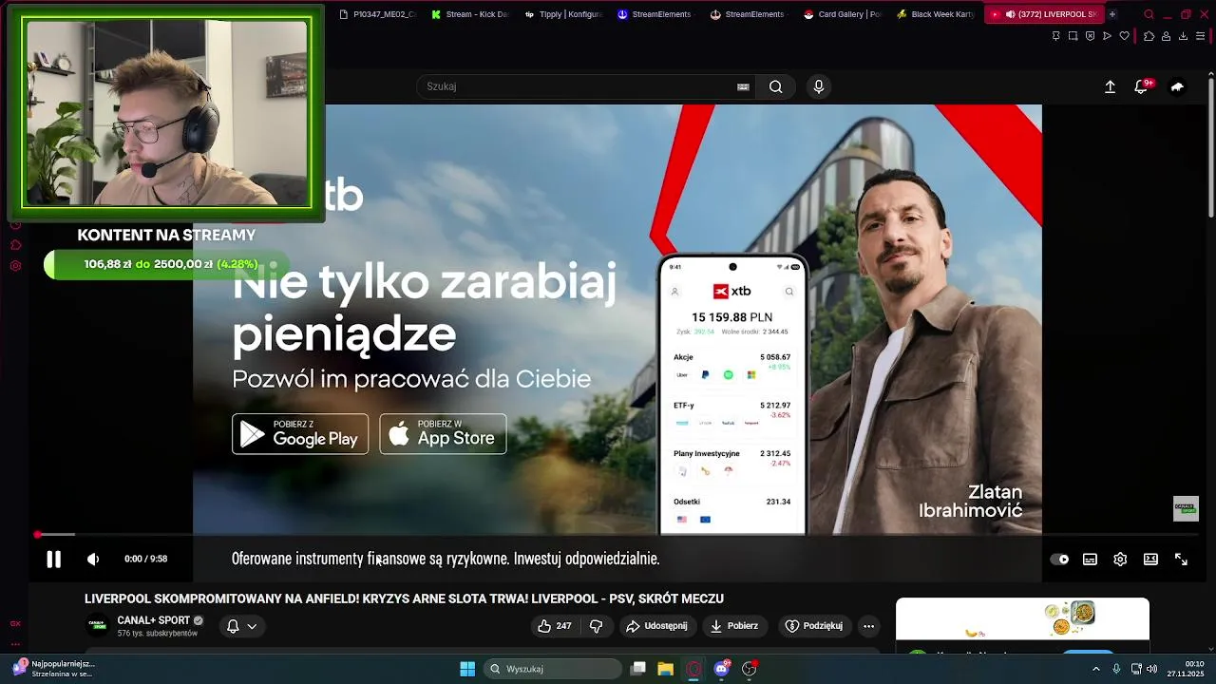Screen dimensions: 1216x684
Task: Open a new browser tab
Action: [1112, 14]
